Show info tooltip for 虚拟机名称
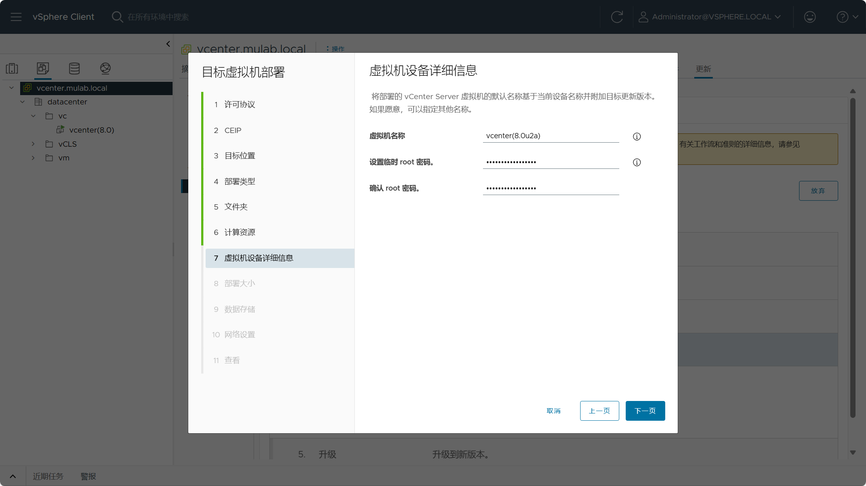866x486 pixels. [637, 136]
